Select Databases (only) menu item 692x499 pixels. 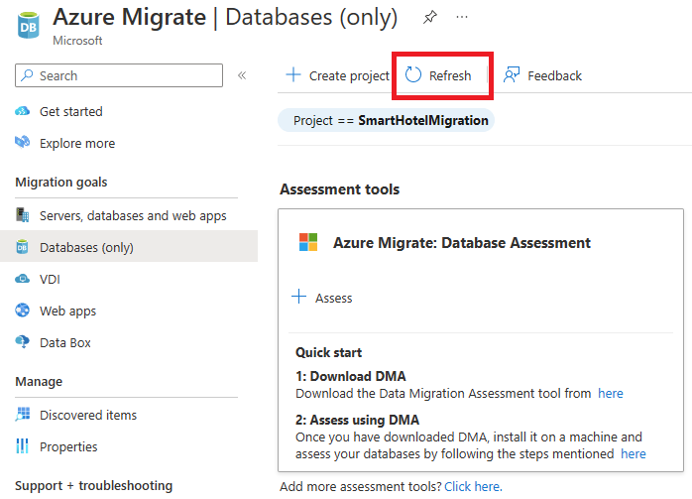(x=129, y=246)
